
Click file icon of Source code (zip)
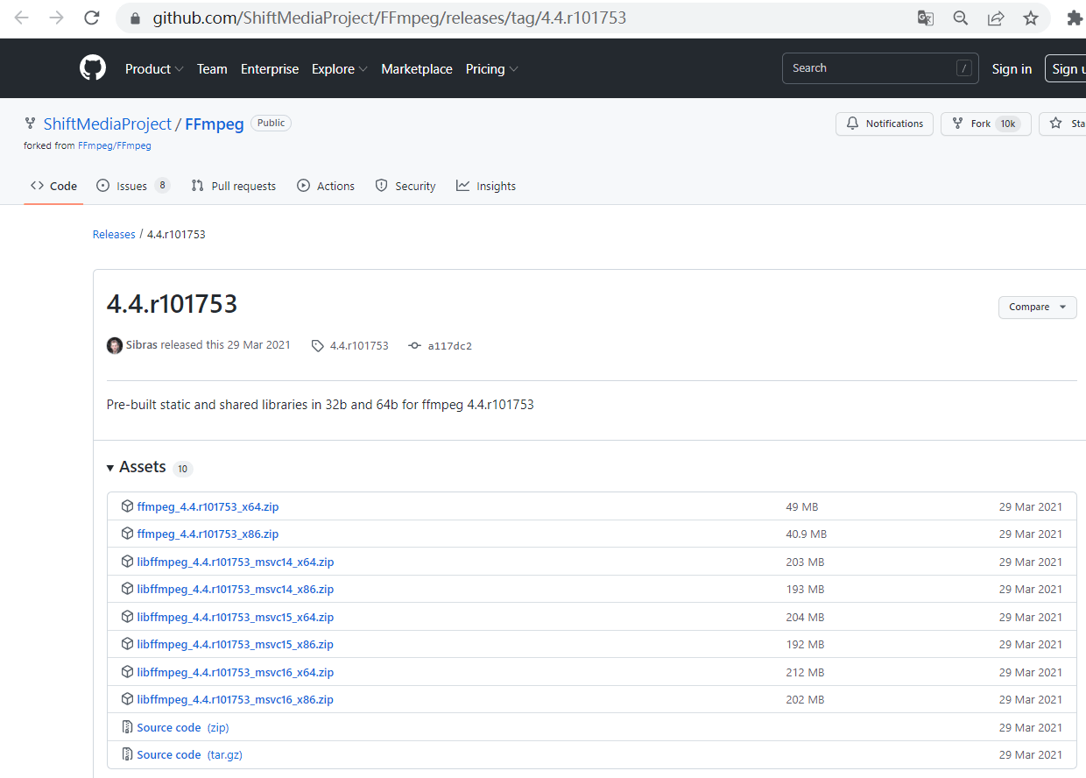coord(127,727)
